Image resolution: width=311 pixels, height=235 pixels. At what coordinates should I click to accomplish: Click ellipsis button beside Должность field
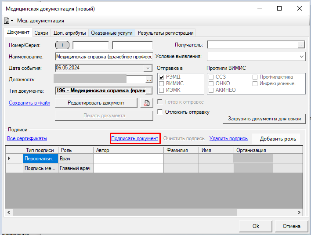[149, 80]
